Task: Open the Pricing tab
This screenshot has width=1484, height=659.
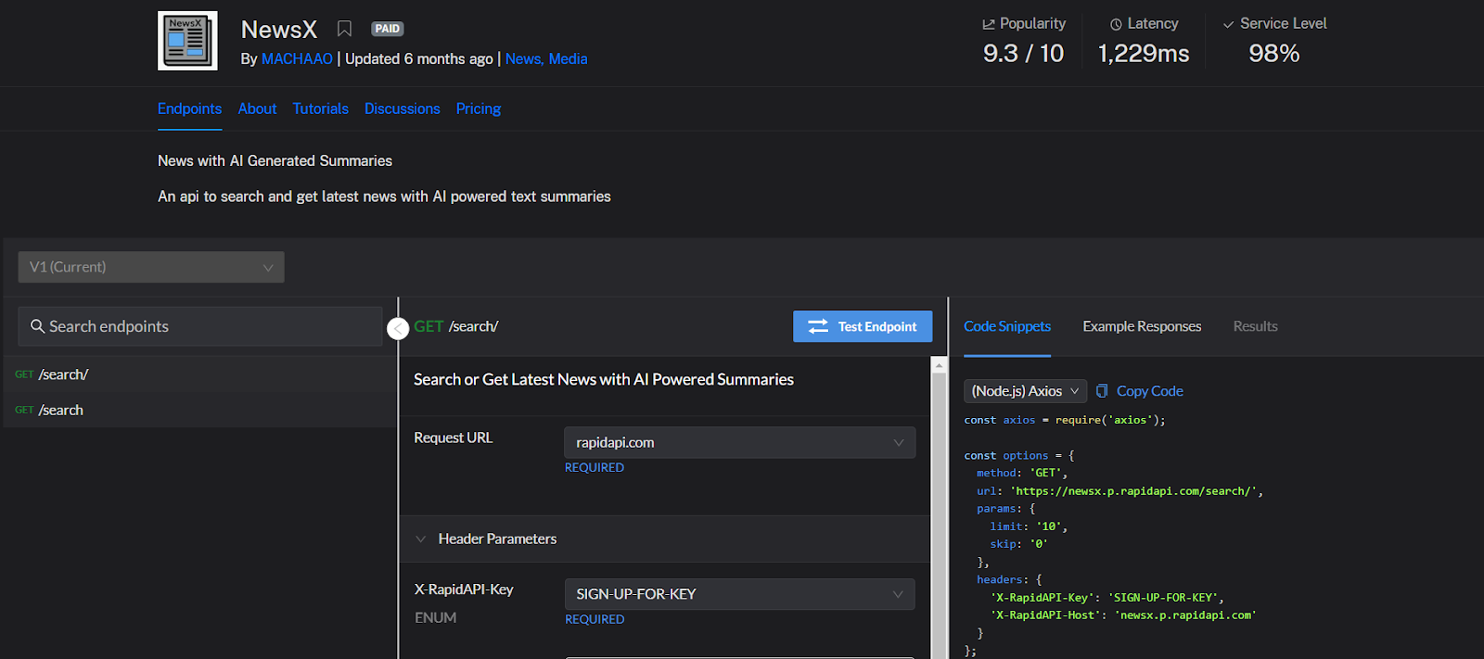Action: (x=479, y=108)
